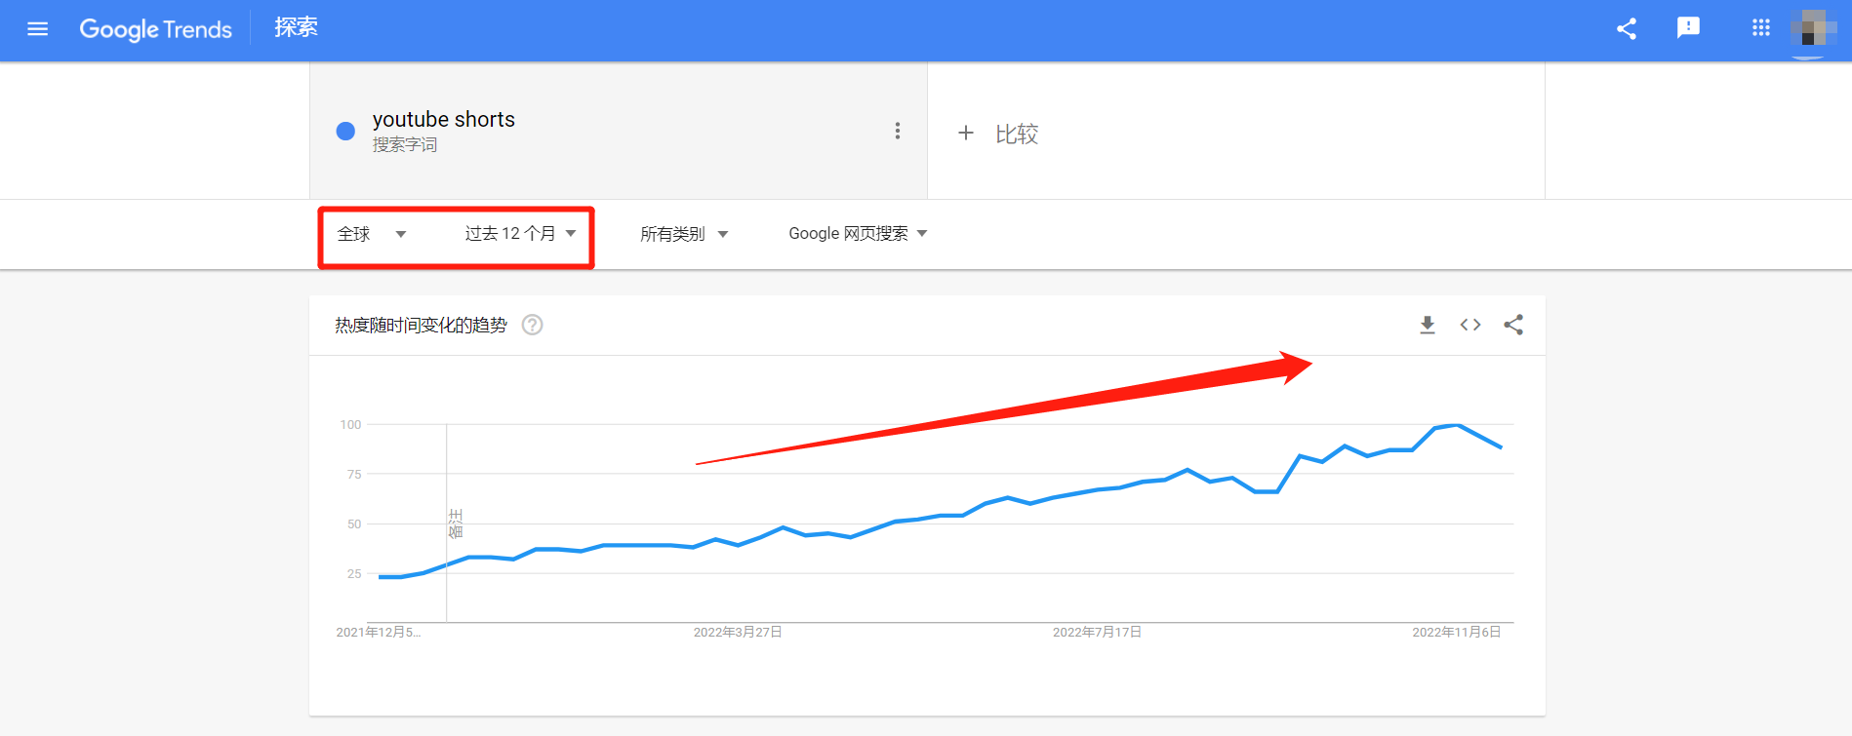
Task: Click the blue youtube shorts color dot
Action: (x=345, y=132)
